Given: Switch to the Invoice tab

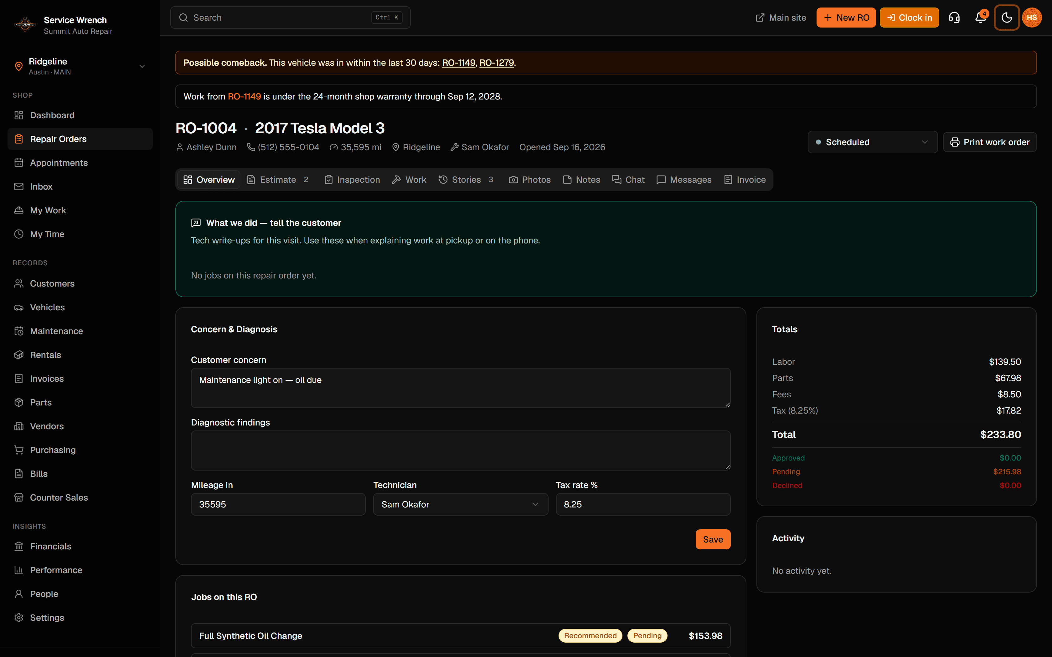Looking at the screenshot, I should [745, 180].
